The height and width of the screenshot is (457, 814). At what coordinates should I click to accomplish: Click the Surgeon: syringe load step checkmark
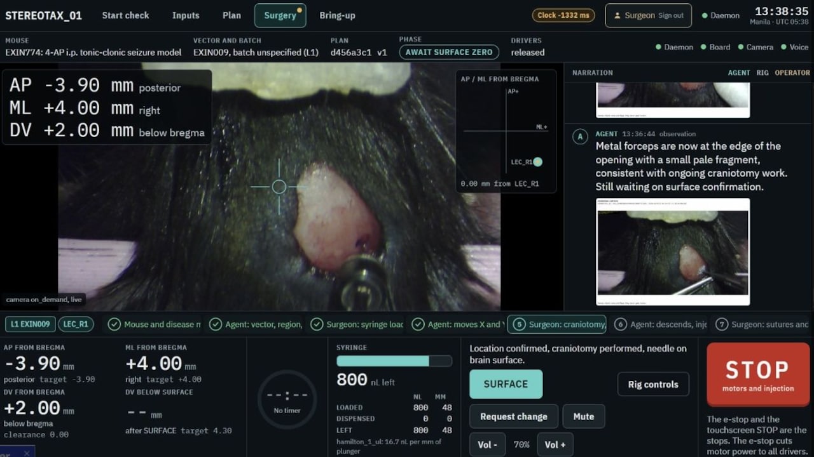click(x=316, y=324)
